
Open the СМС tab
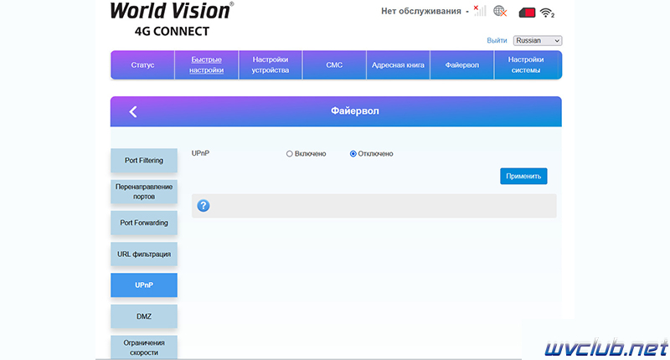point(334,65)
